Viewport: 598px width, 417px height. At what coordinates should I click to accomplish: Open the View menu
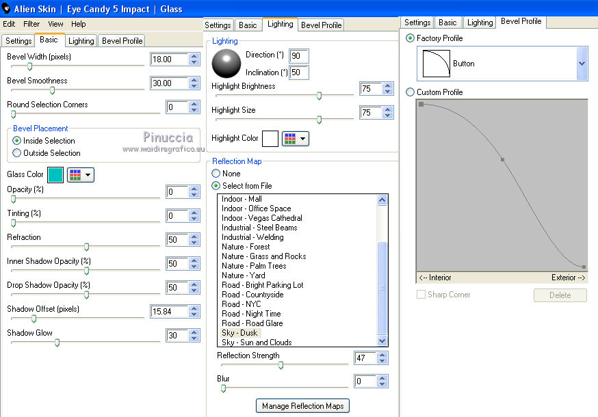point(55,24)
